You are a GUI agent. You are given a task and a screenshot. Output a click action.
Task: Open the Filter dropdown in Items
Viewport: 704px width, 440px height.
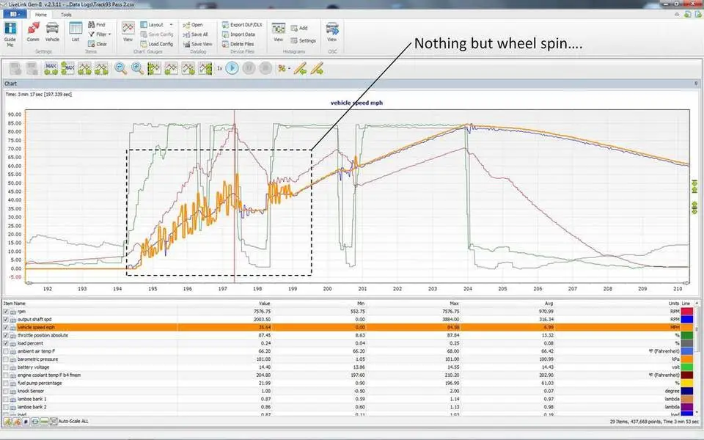click(99, 34)
